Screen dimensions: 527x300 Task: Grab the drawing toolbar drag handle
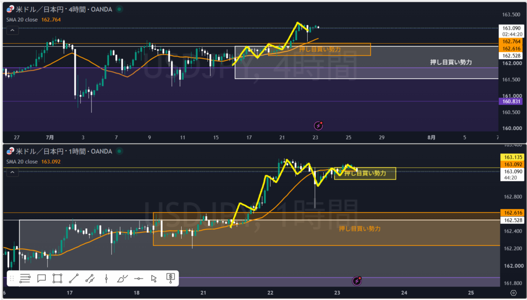pyautogui.click(x=12, y=278)
